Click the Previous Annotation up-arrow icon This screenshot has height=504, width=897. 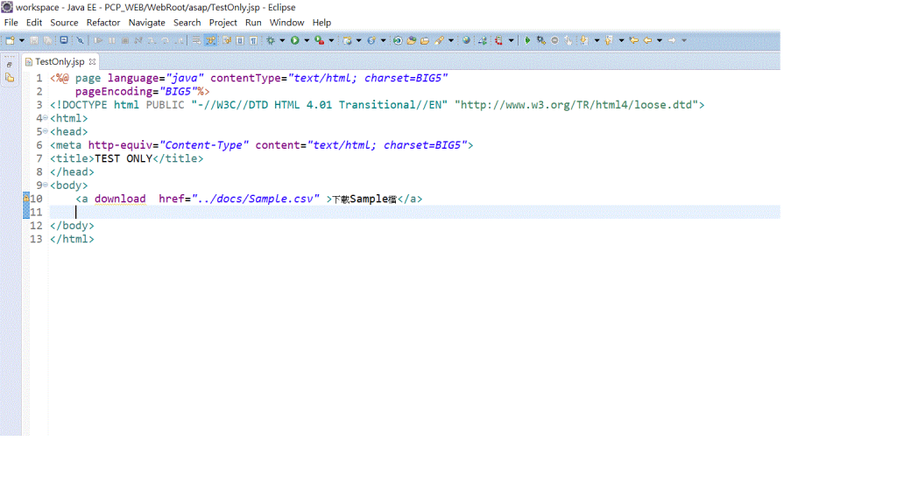pos(608,40)
